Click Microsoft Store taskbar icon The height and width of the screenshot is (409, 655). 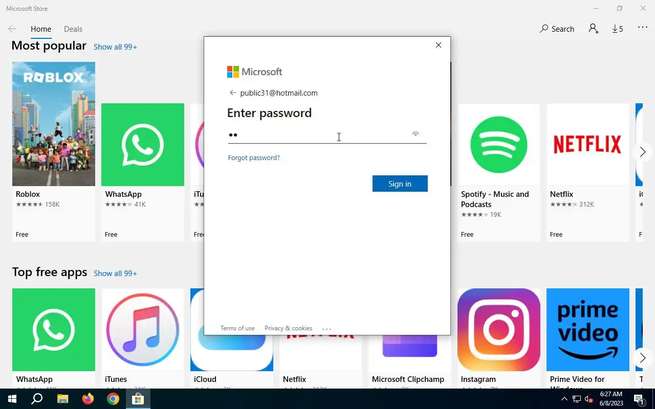point(138,399)
